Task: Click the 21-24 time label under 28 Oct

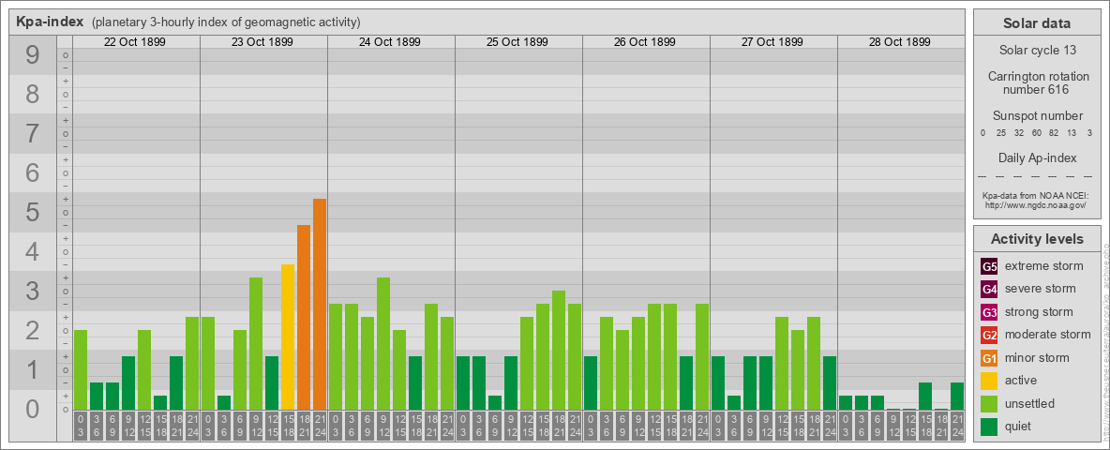Action: tap(957, 427)
